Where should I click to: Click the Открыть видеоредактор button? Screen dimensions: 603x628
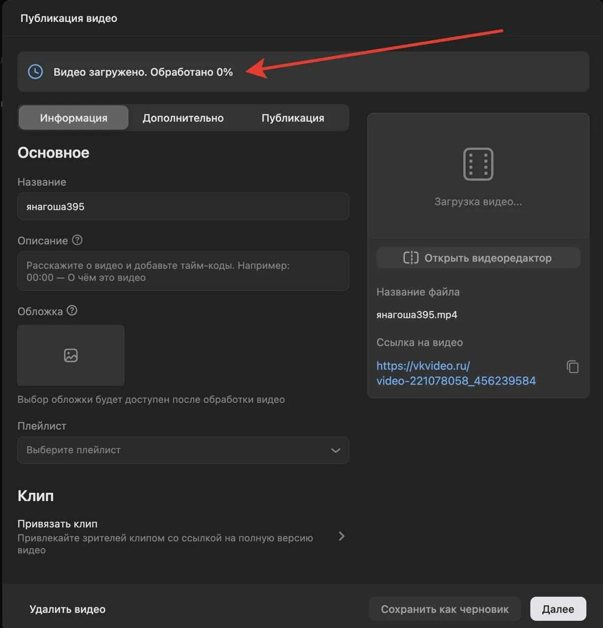coord(478,258)
